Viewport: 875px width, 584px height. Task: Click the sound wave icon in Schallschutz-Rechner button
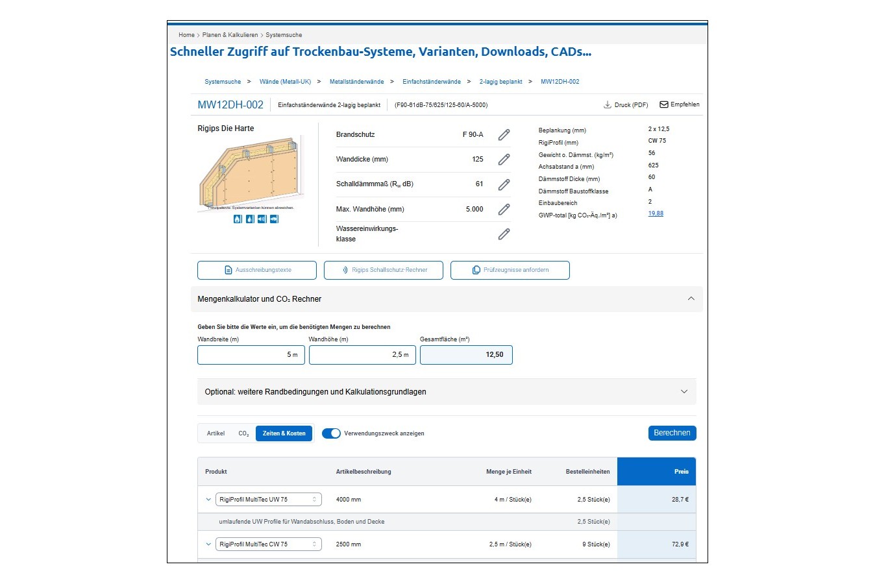point(345,270)
